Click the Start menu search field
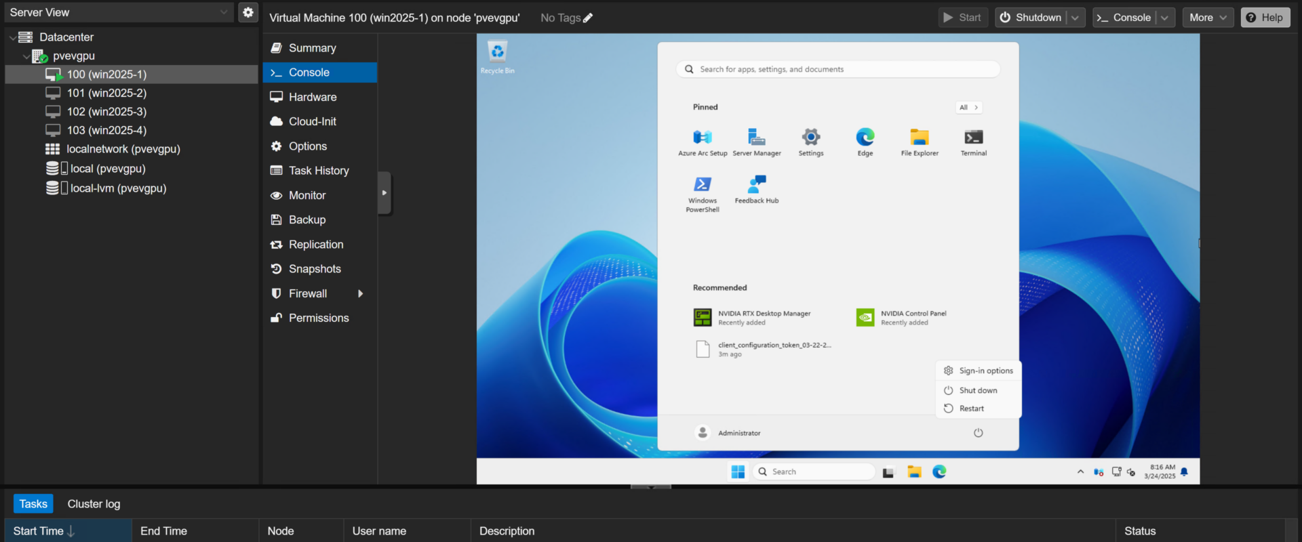This screenshot has height=542, width=1302. click(838, 69)
